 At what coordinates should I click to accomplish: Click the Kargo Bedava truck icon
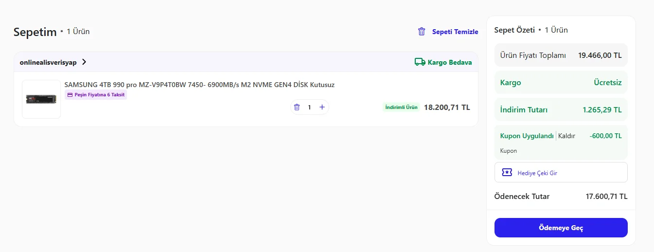420,62
